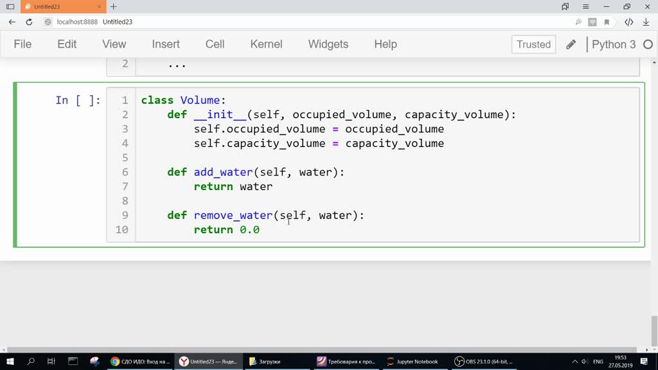Click the class name Volume in line 1

pyautogui.click(x=200, y=100)
